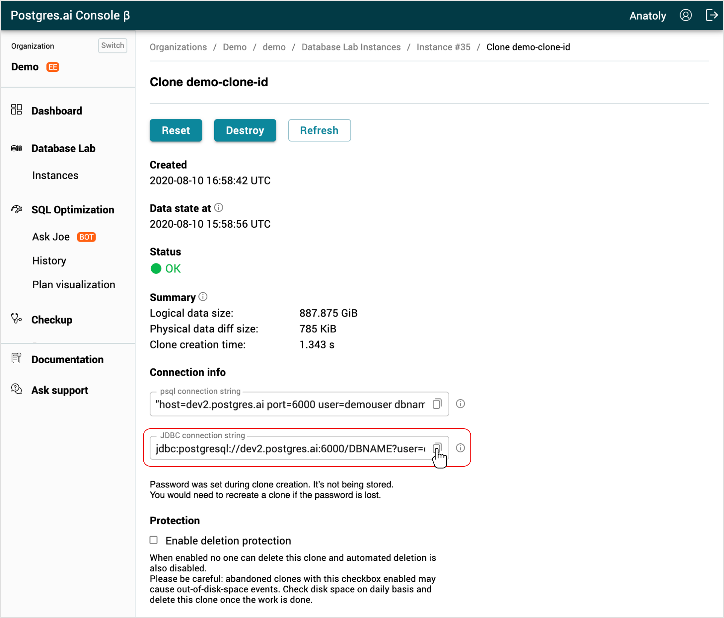This screenshot has width=724, height=618.
Task: Go to capitalized Demo breadcrumb
Action: 235,47
